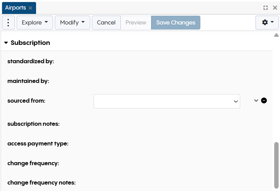
Task: Click the vertical scrollbar thumb
Action: 276,165
